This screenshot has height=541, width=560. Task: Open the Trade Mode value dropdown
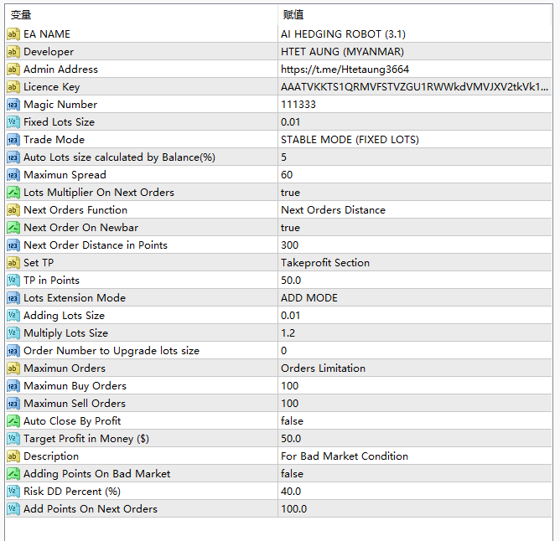(350, 140)
